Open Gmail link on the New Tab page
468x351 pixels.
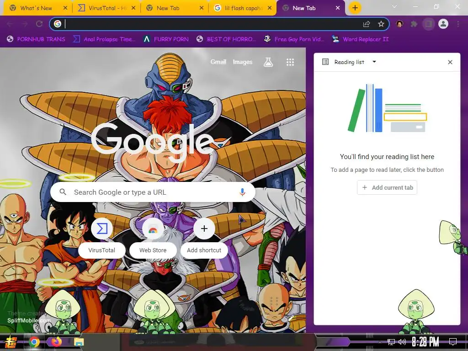point(218,62)
